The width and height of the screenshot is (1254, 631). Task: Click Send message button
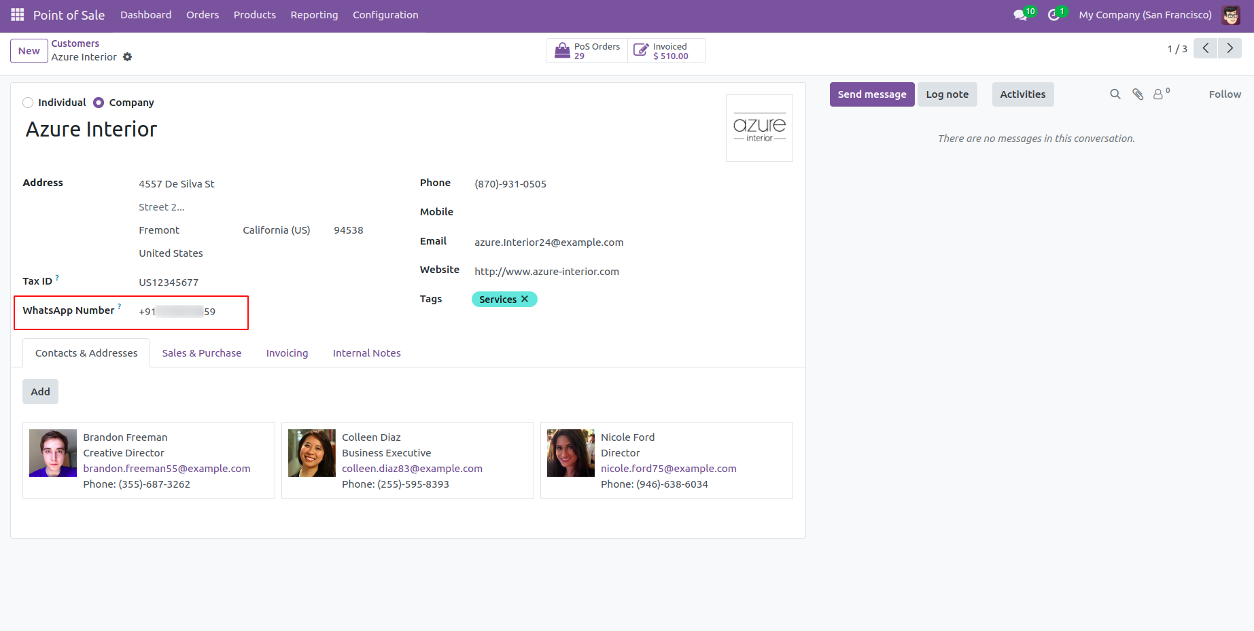872,94
